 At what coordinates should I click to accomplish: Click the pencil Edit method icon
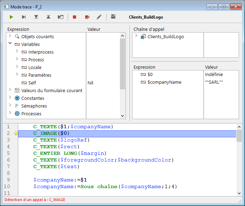point(99,17)
